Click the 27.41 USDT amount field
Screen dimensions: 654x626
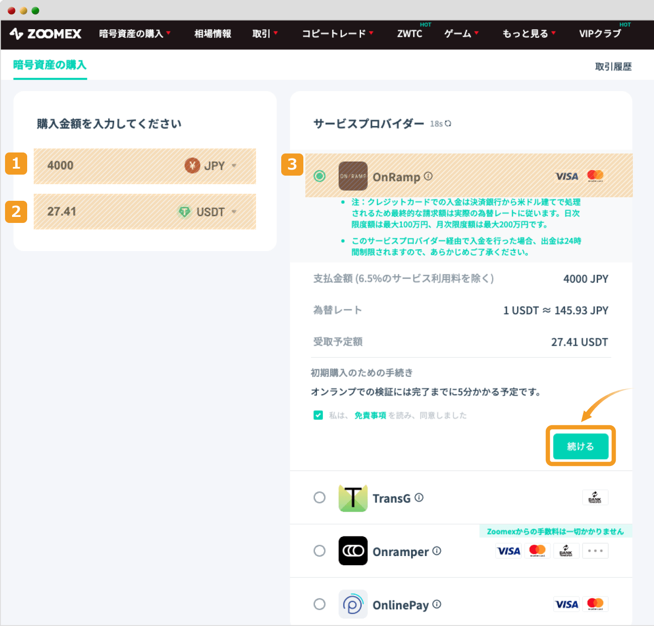145,212
